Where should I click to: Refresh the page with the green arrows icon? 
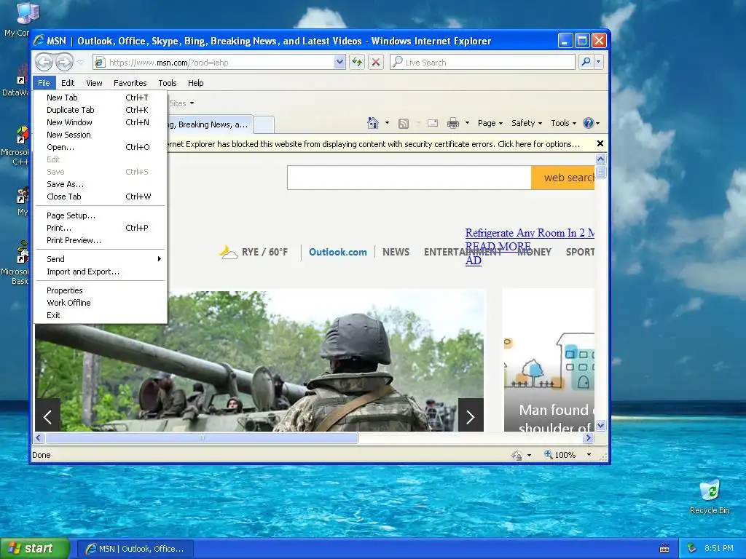[x=357, y=63]
